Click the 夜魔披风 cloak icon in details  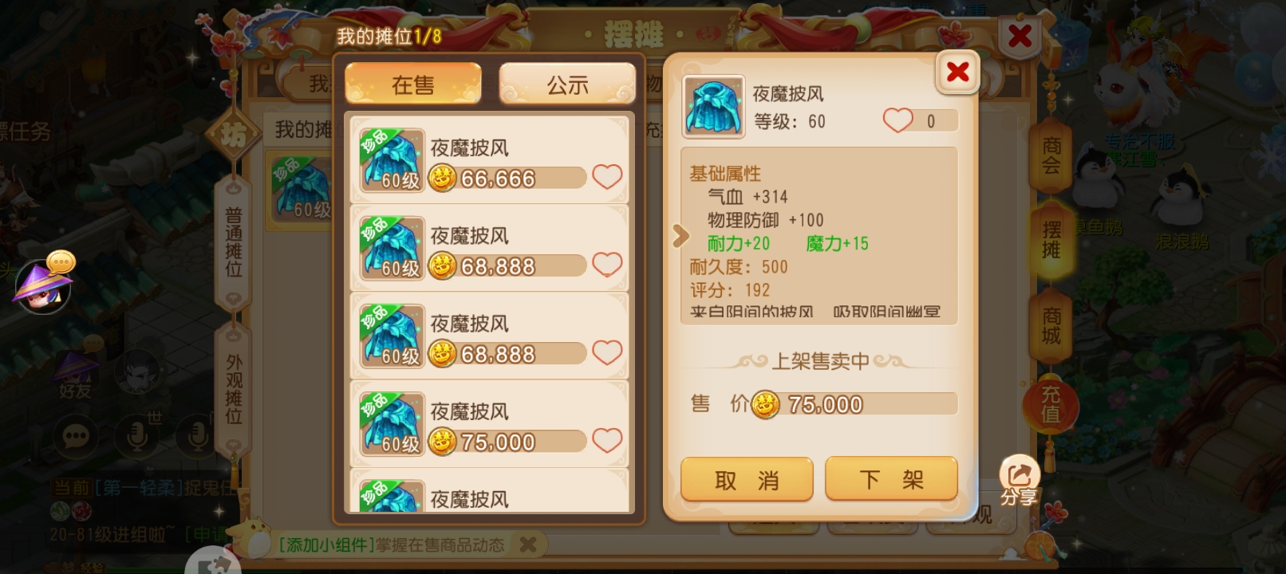(713, 107)
